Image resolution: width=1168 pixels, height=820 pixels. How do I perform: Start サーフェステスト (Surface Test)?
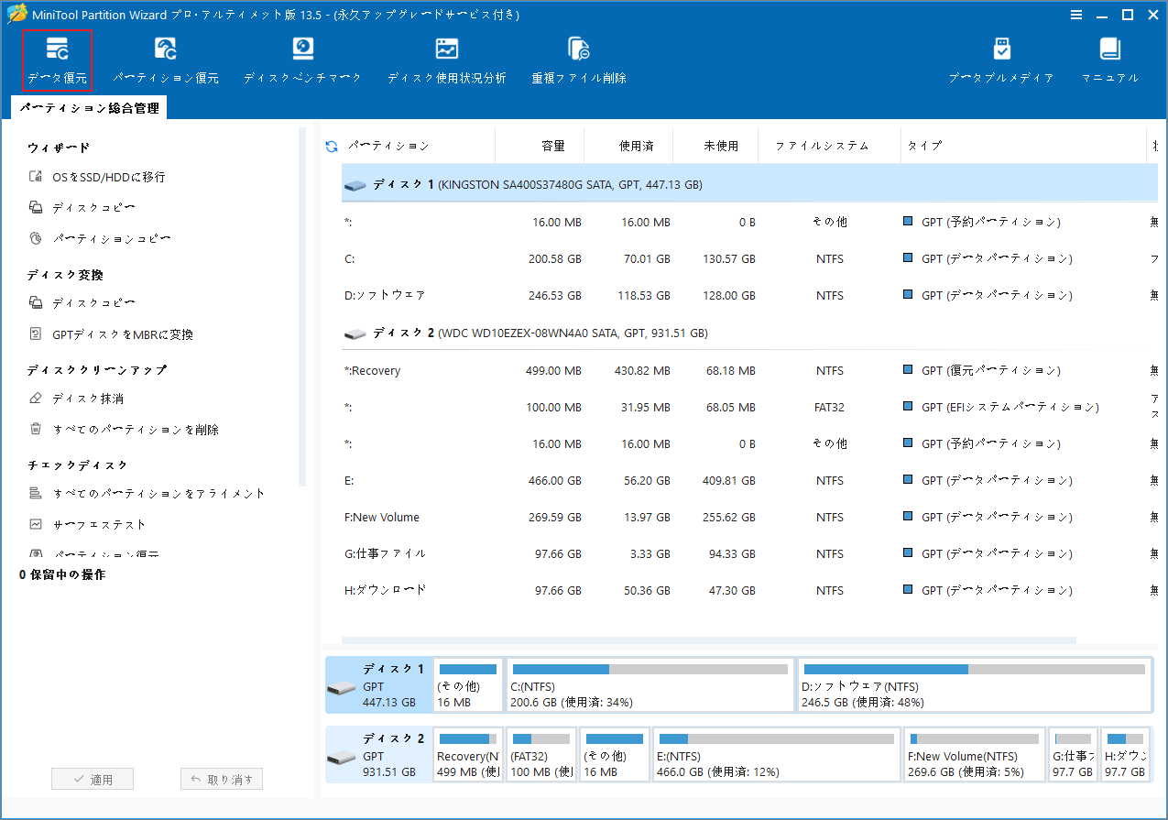click(95, 523)
